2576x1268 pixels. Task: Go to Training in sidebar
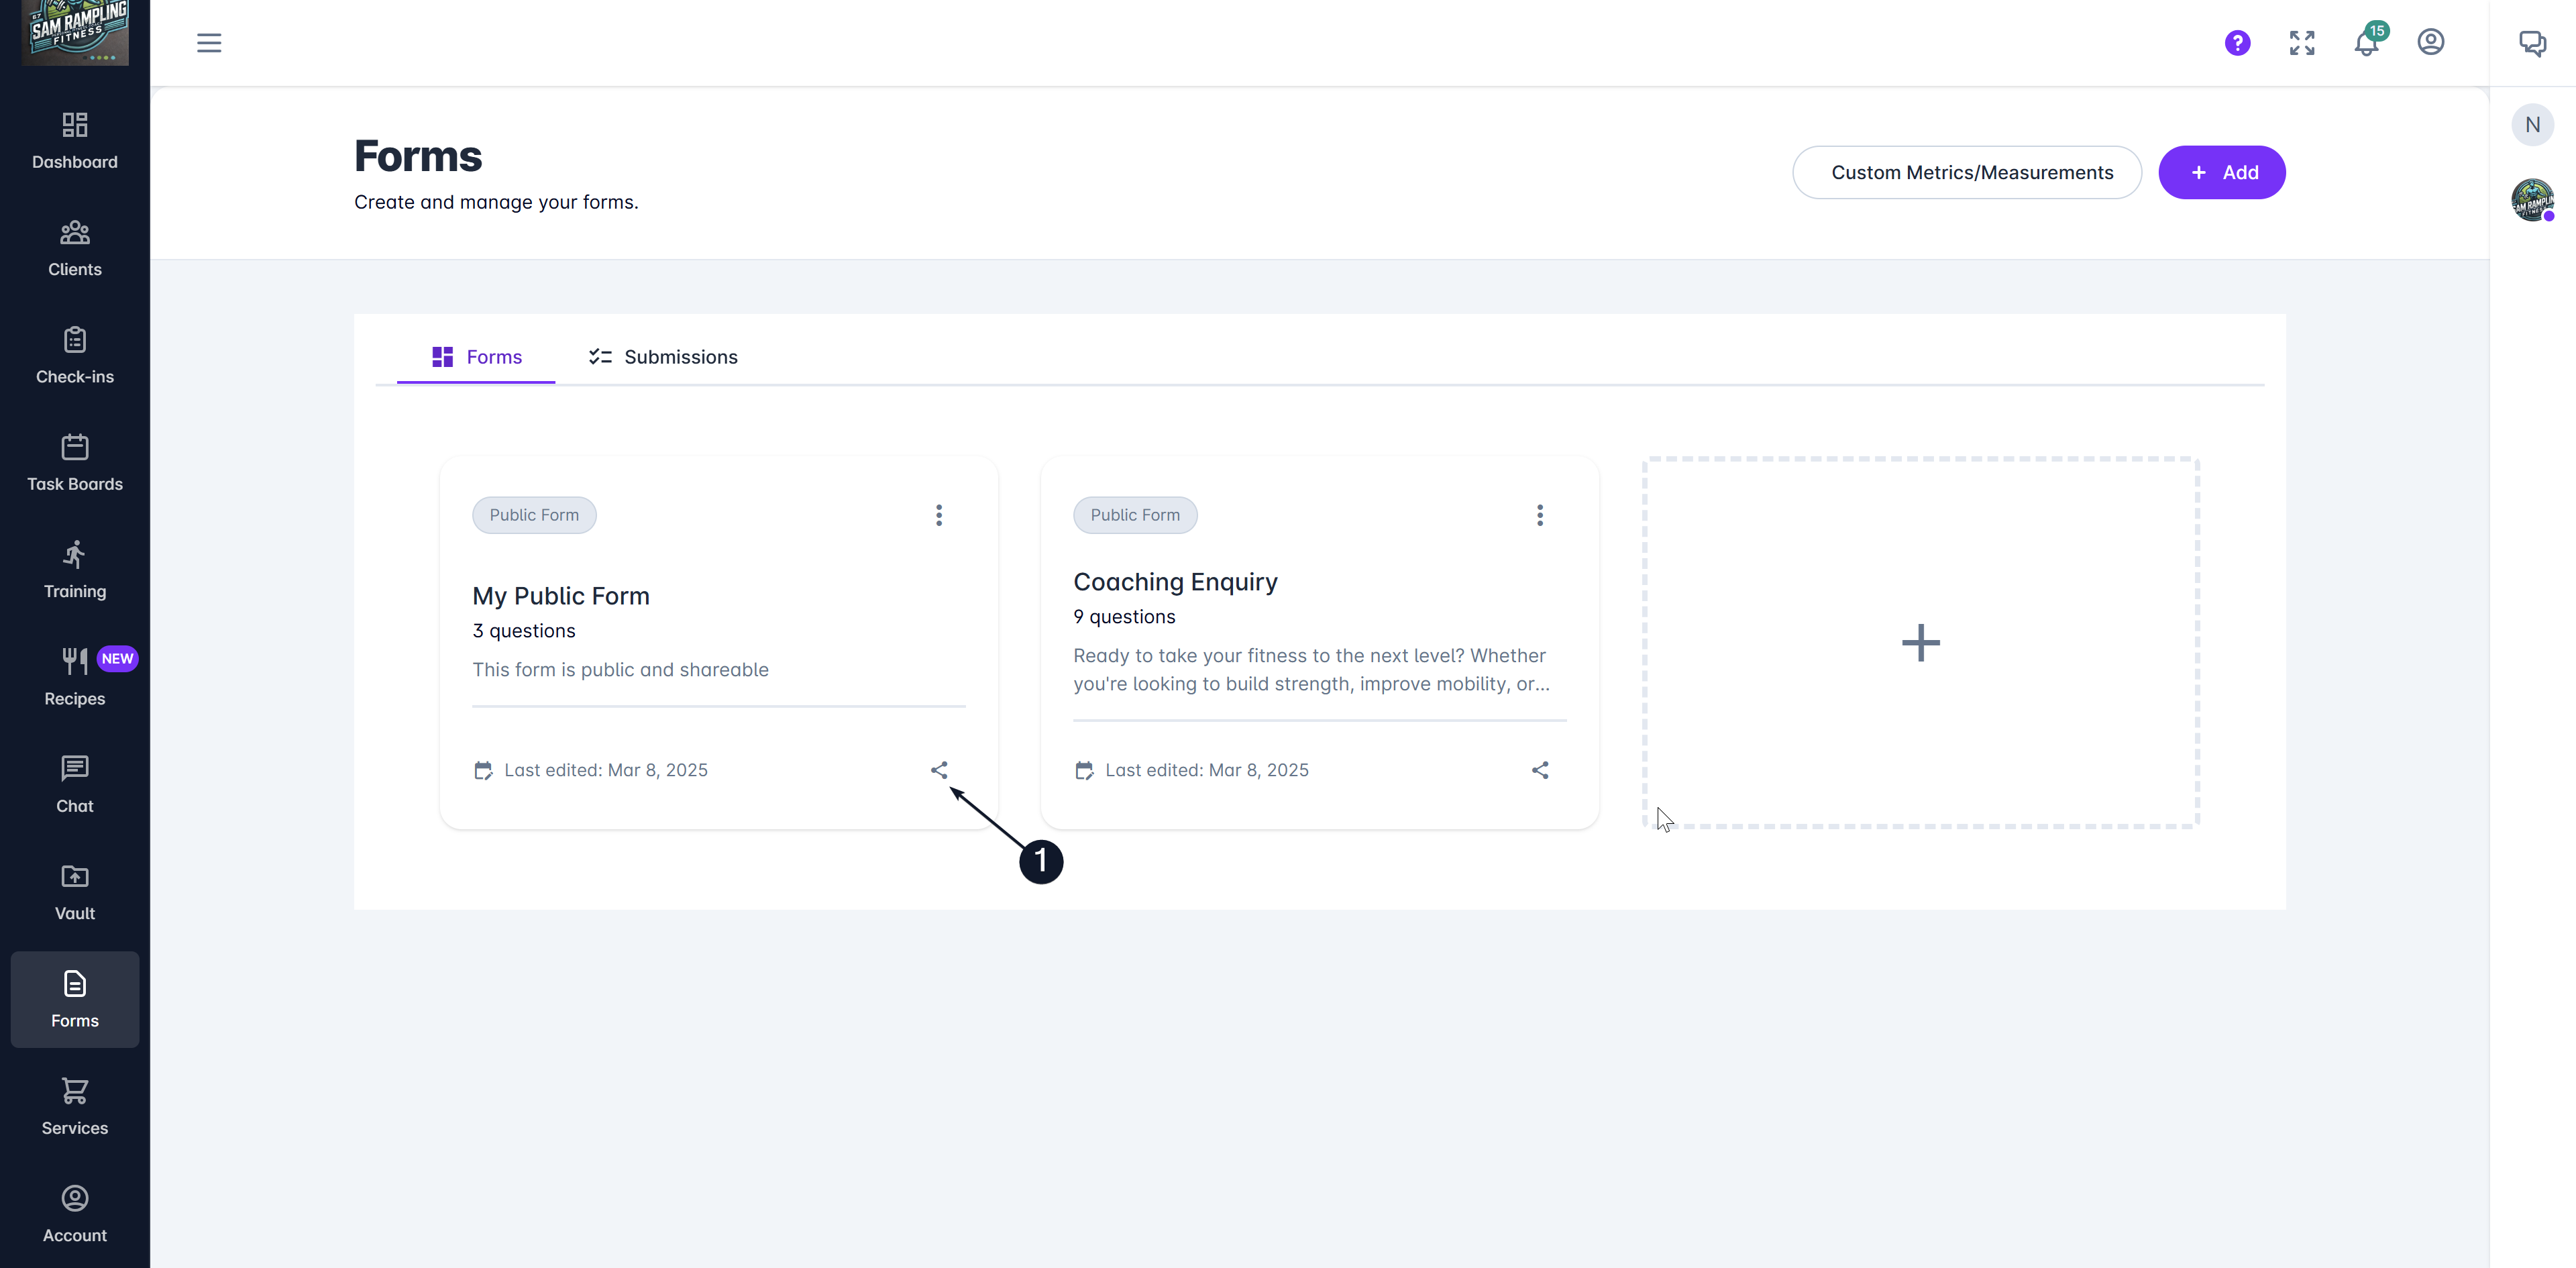(x=75, y=570)
